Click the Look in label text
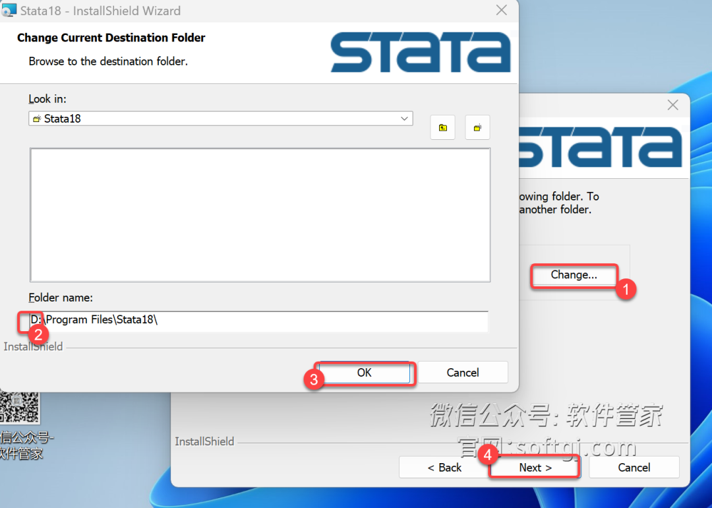Viewport: 712px width, 508px height. point(47,99)
